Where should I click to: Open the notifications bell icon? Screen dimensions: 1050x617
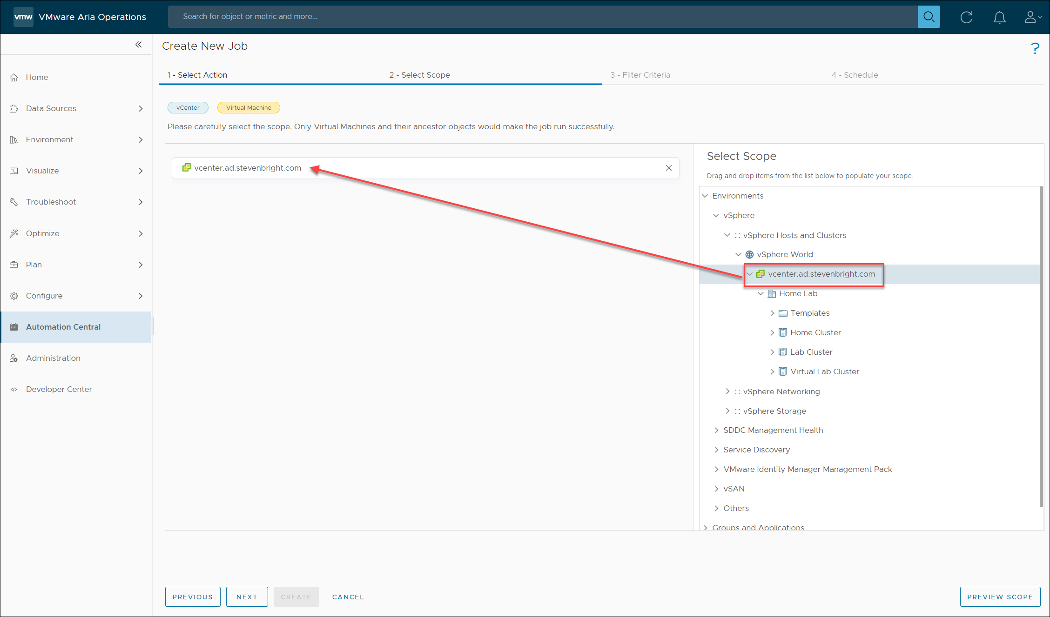(999, 17)
